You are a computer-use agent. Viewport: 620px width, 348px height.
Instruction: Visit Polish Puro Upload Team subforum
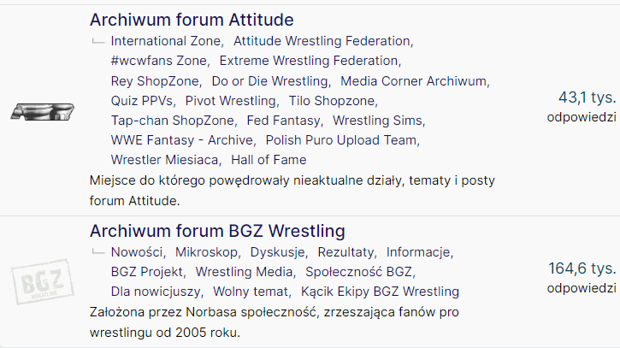coord(341,140)
